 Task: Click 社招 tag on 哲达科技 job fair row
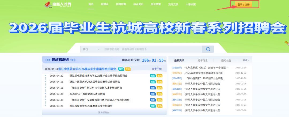tap(153, 88)
